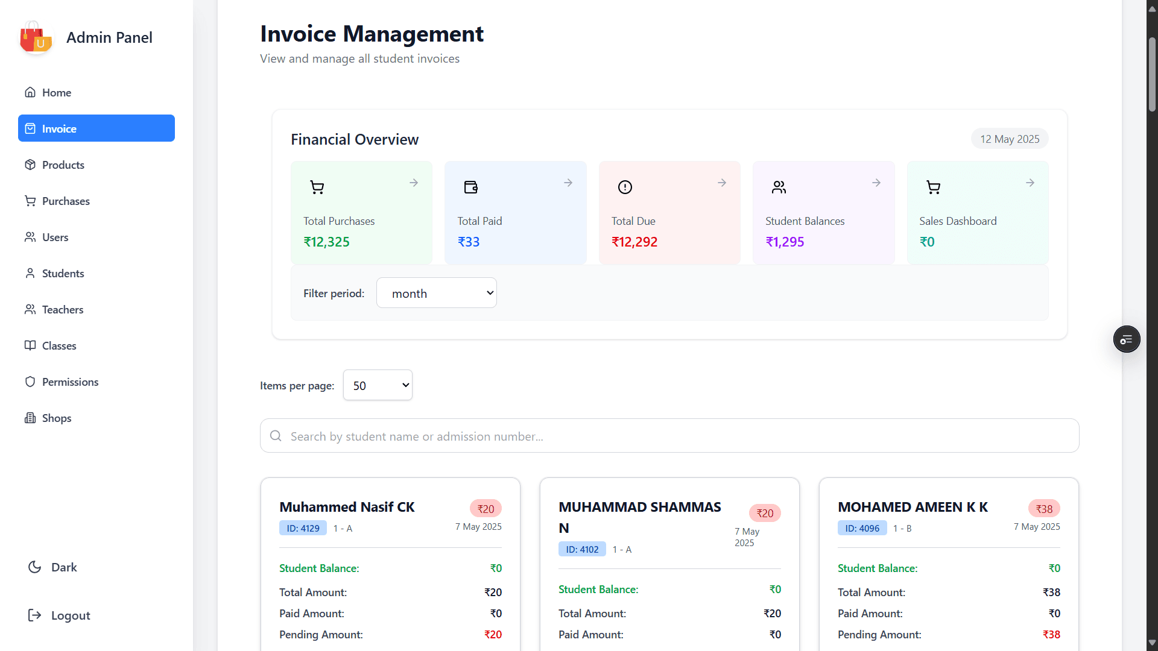Click Muhammed Nasif CK's ₹20 amount badge
The width and height of the screenshot is (1158, 651).
tap(486, 509)
